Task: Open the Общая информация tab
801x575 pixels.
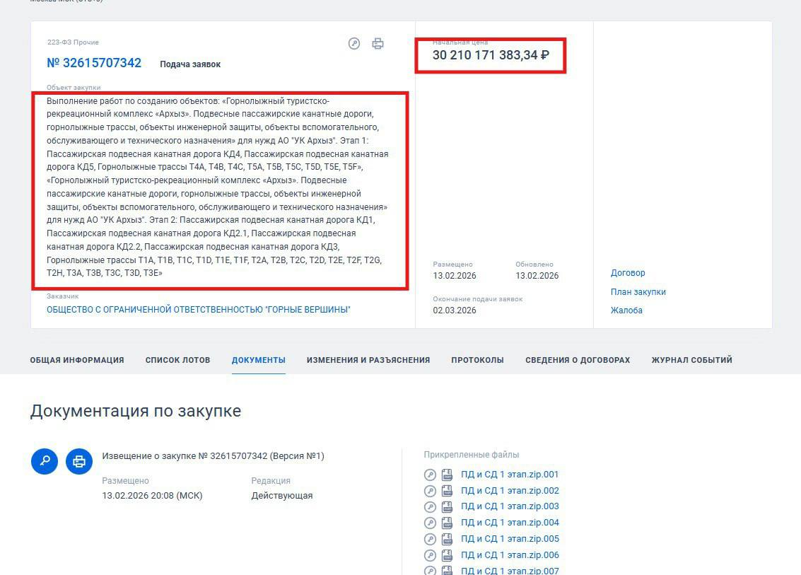Action: click(x=77, y=360)
